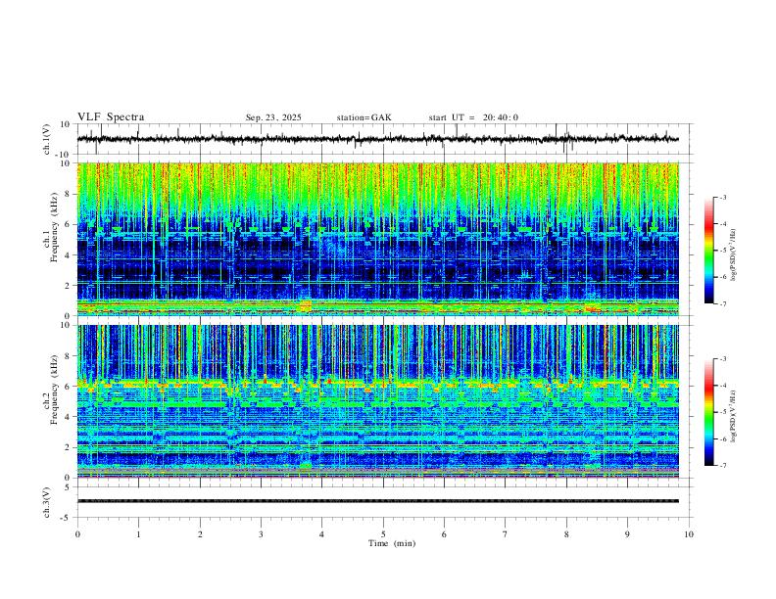The image size is (776, 599).
Task: Click the 'ch.1(V)' axis label
Action: (47, 139)
